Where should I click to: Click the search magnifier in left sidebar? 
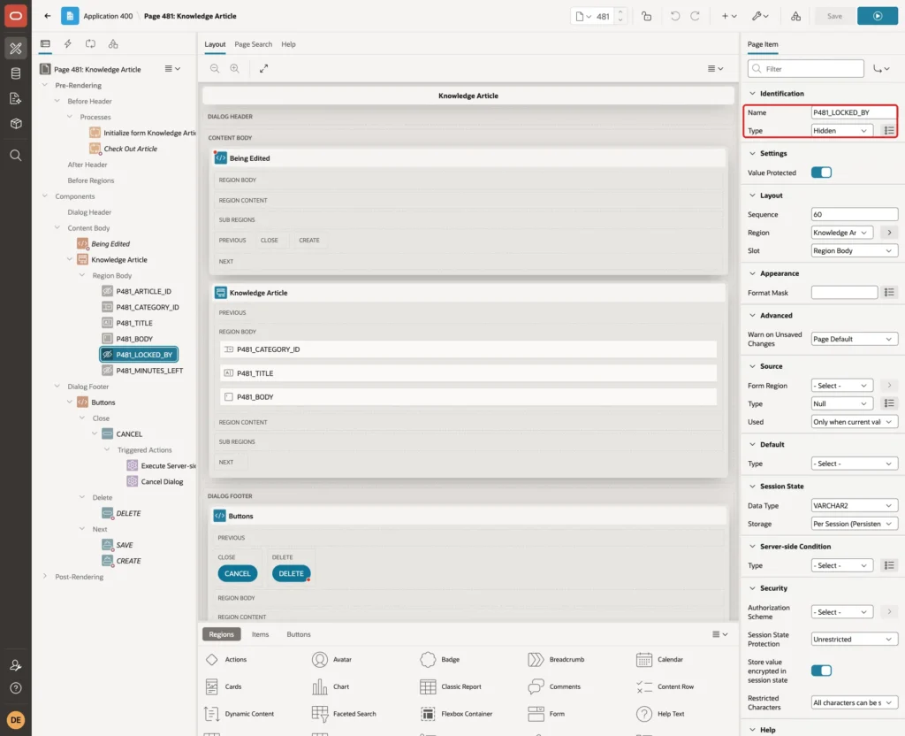click(16, 156)
